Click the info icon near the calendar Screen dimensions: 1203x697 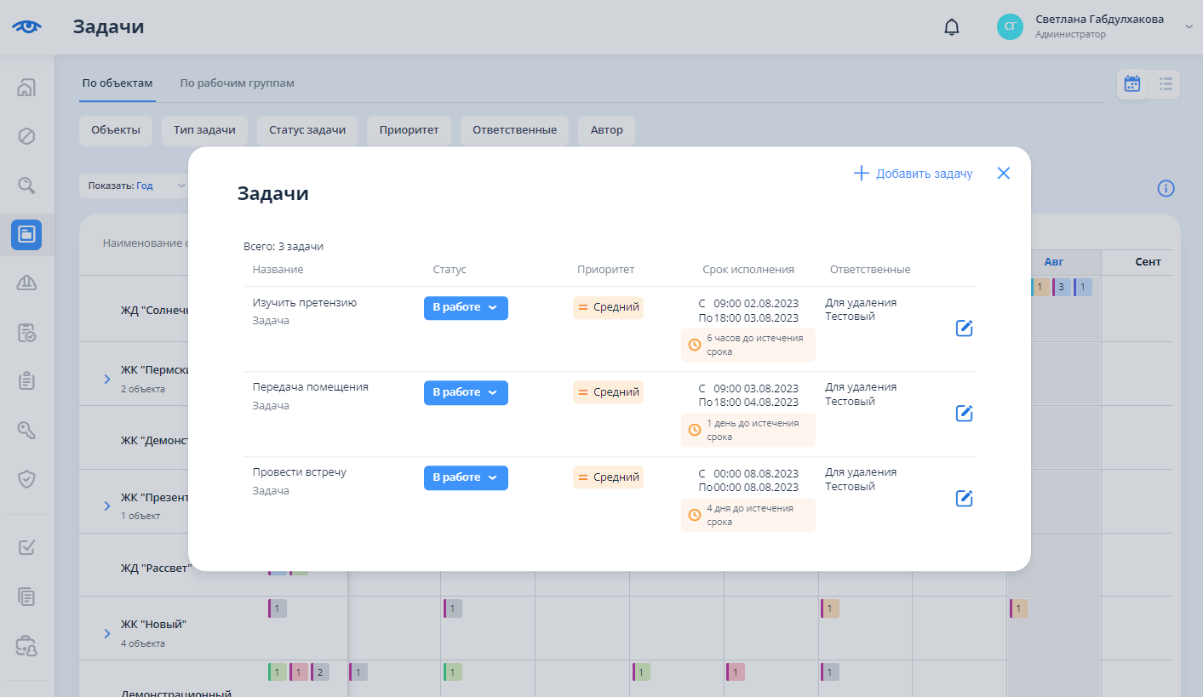[x=1166, y=189]
